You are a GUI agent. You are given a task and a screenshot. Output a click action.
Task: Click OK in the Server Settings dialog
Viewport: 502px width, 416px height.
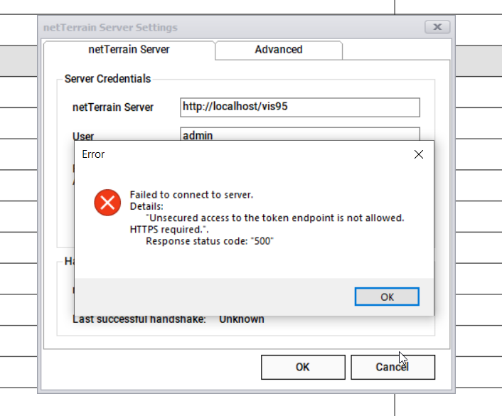point(302,367)
